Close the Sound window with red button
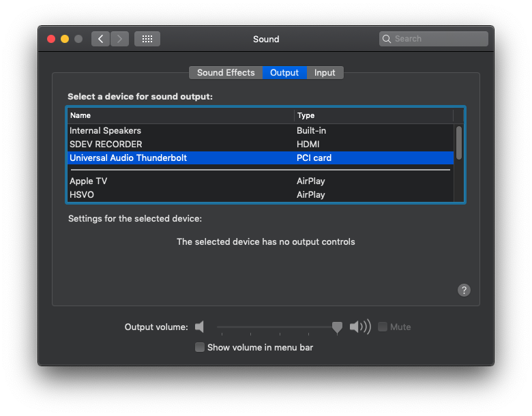532x416 pixels. pos(51,39)
